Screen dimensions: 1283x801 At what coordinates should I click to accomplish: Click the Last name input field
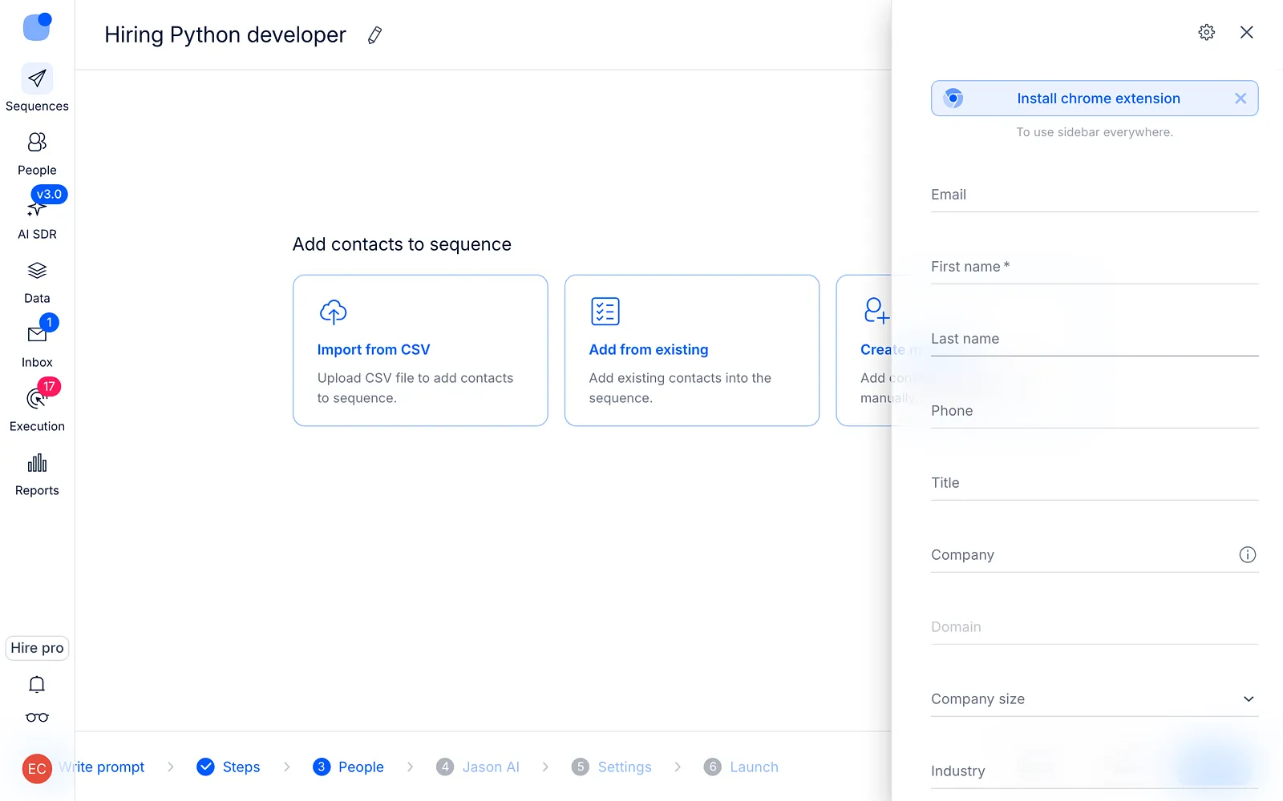pos(1095,339)
